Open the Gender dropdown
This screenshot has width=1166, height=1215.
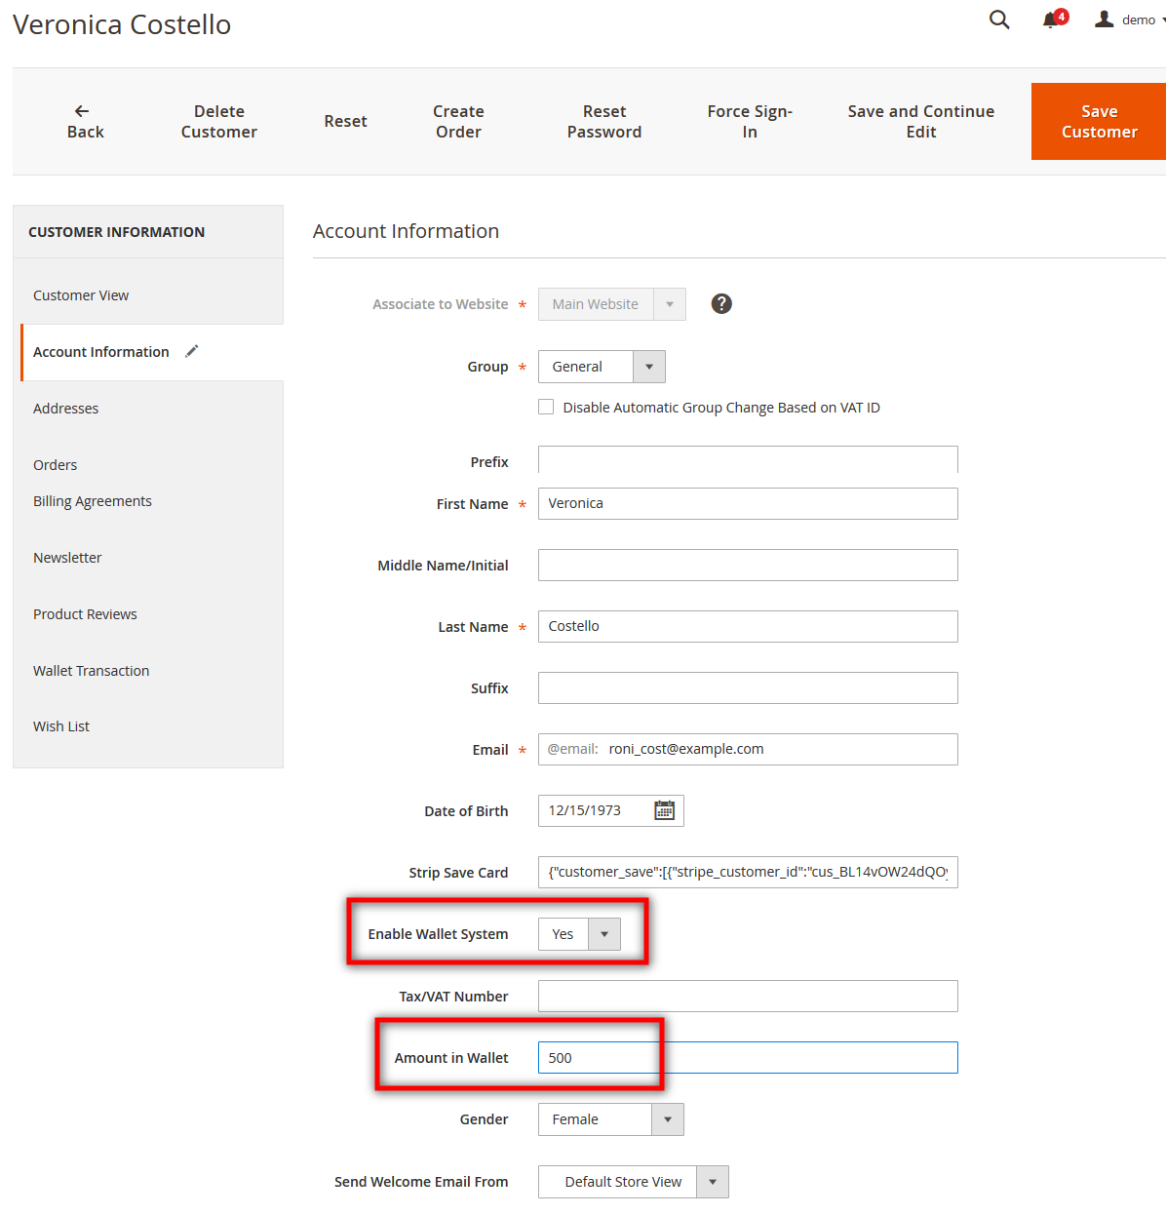(668, 1118)
